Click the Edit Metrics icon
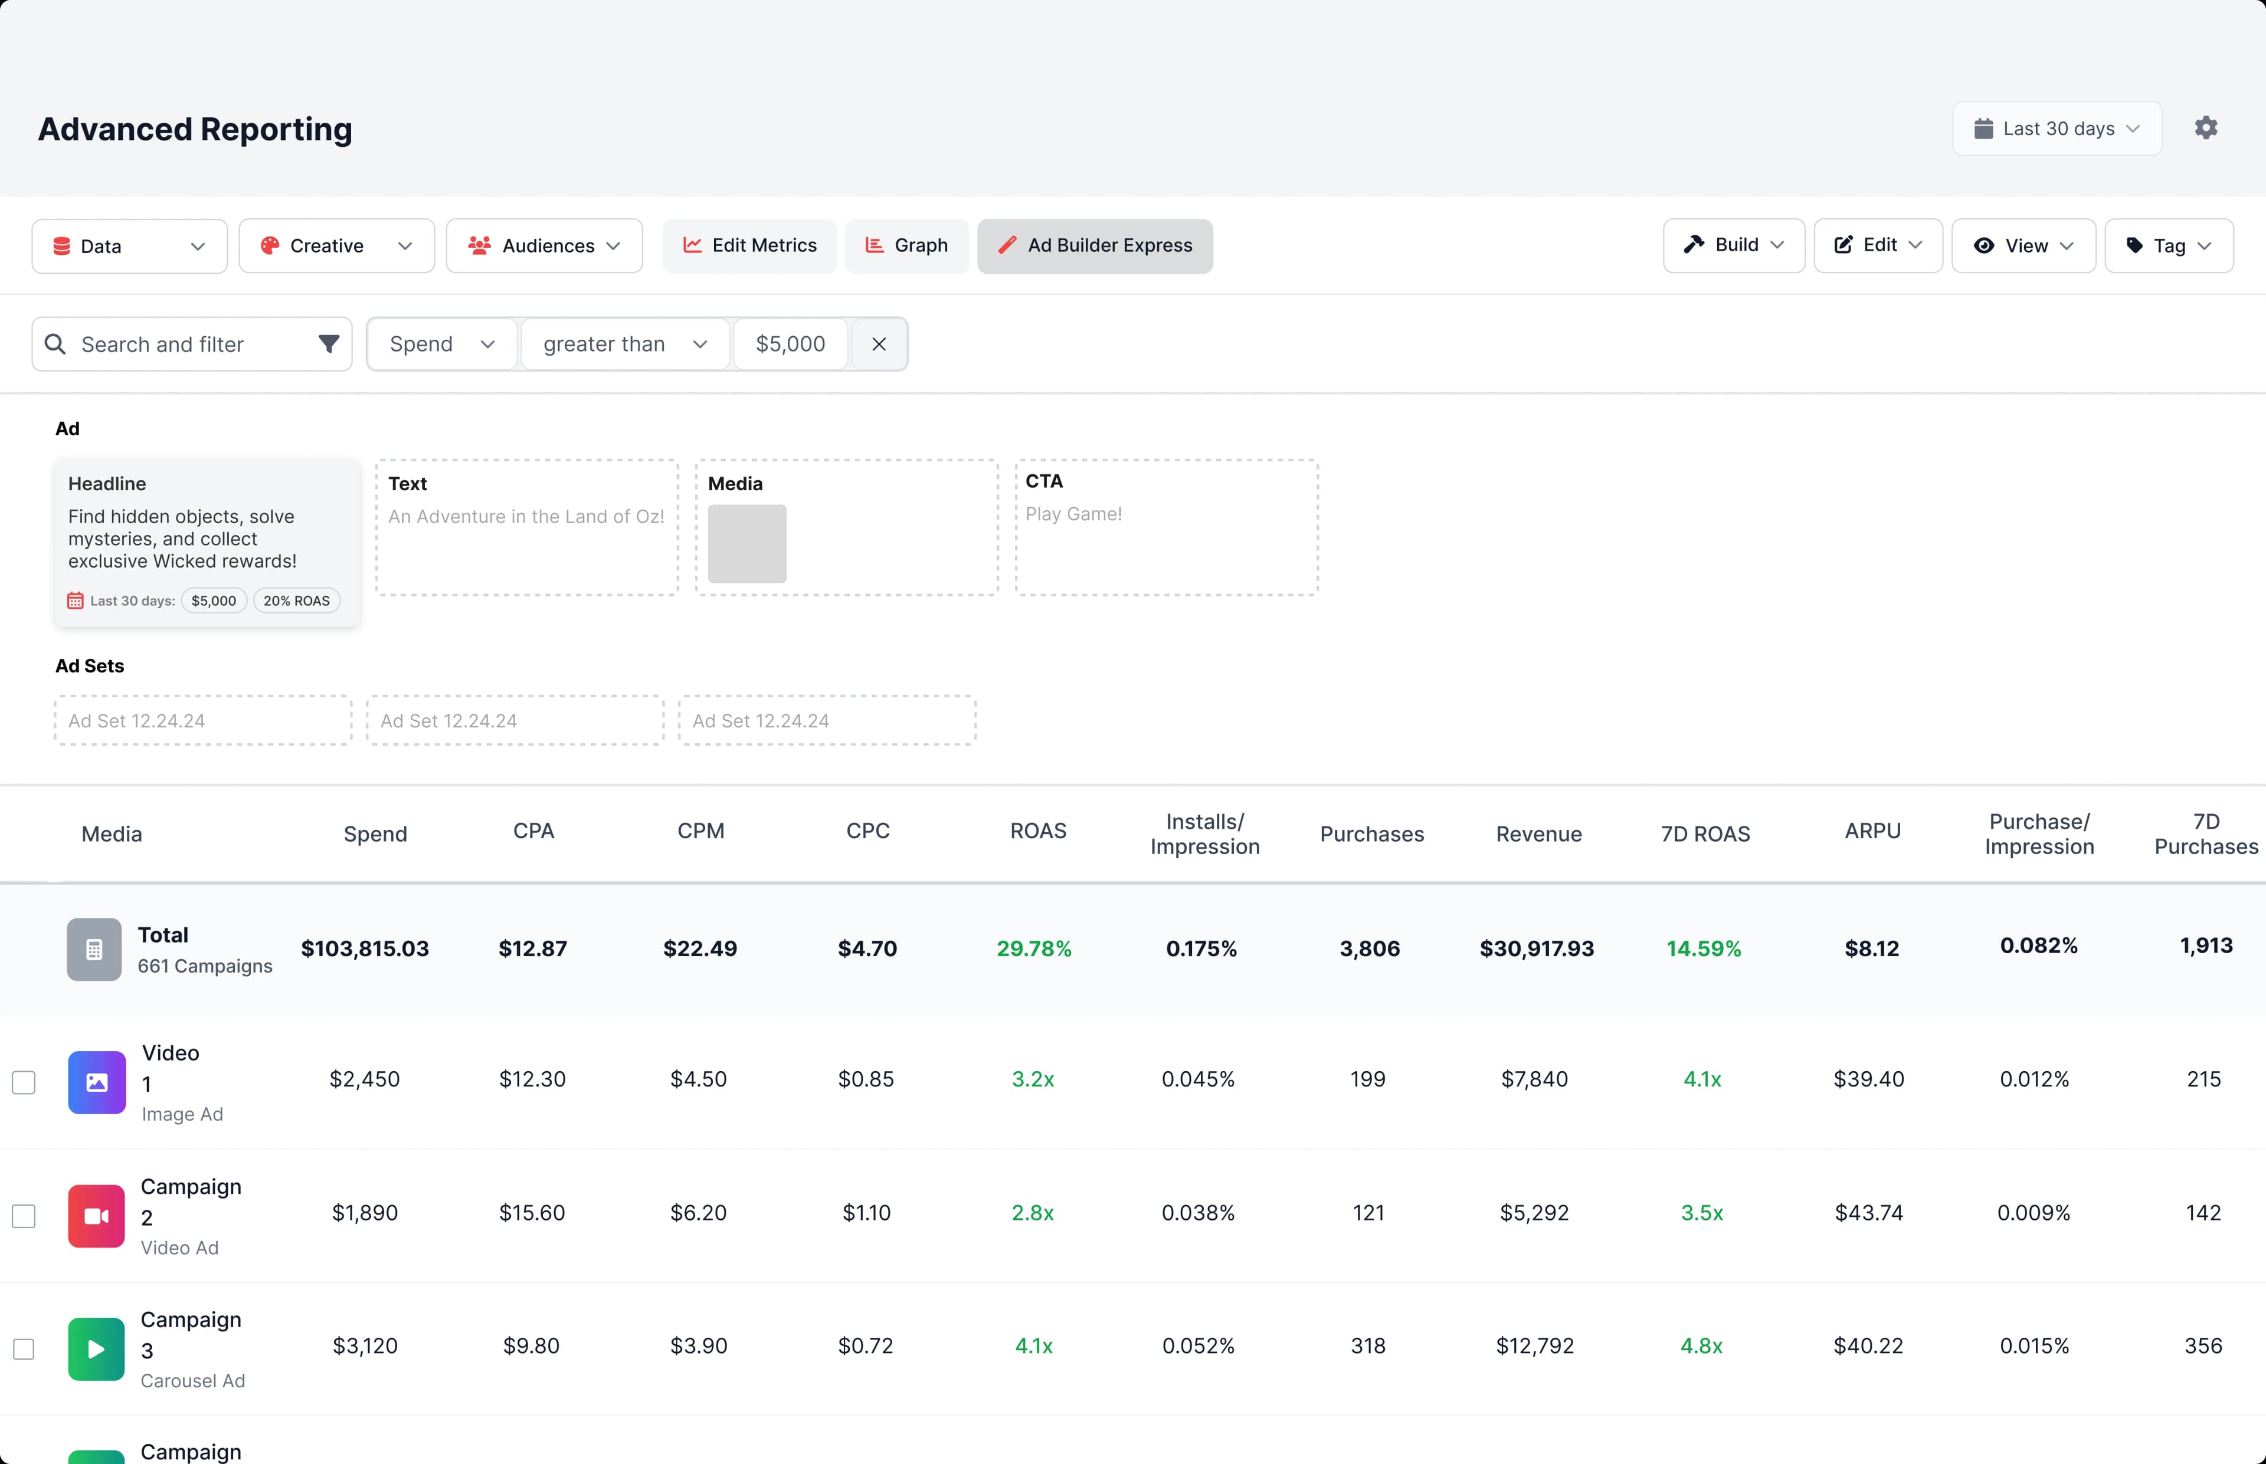The height and width of the screenshot is (1464, 2266). 694,245
